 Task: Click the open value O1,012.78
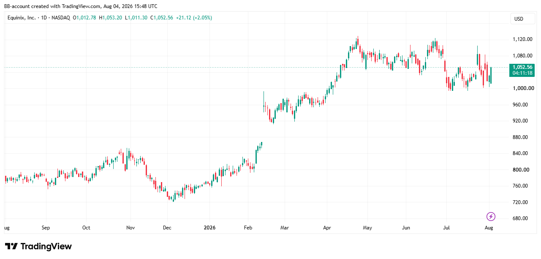[85, 18]
